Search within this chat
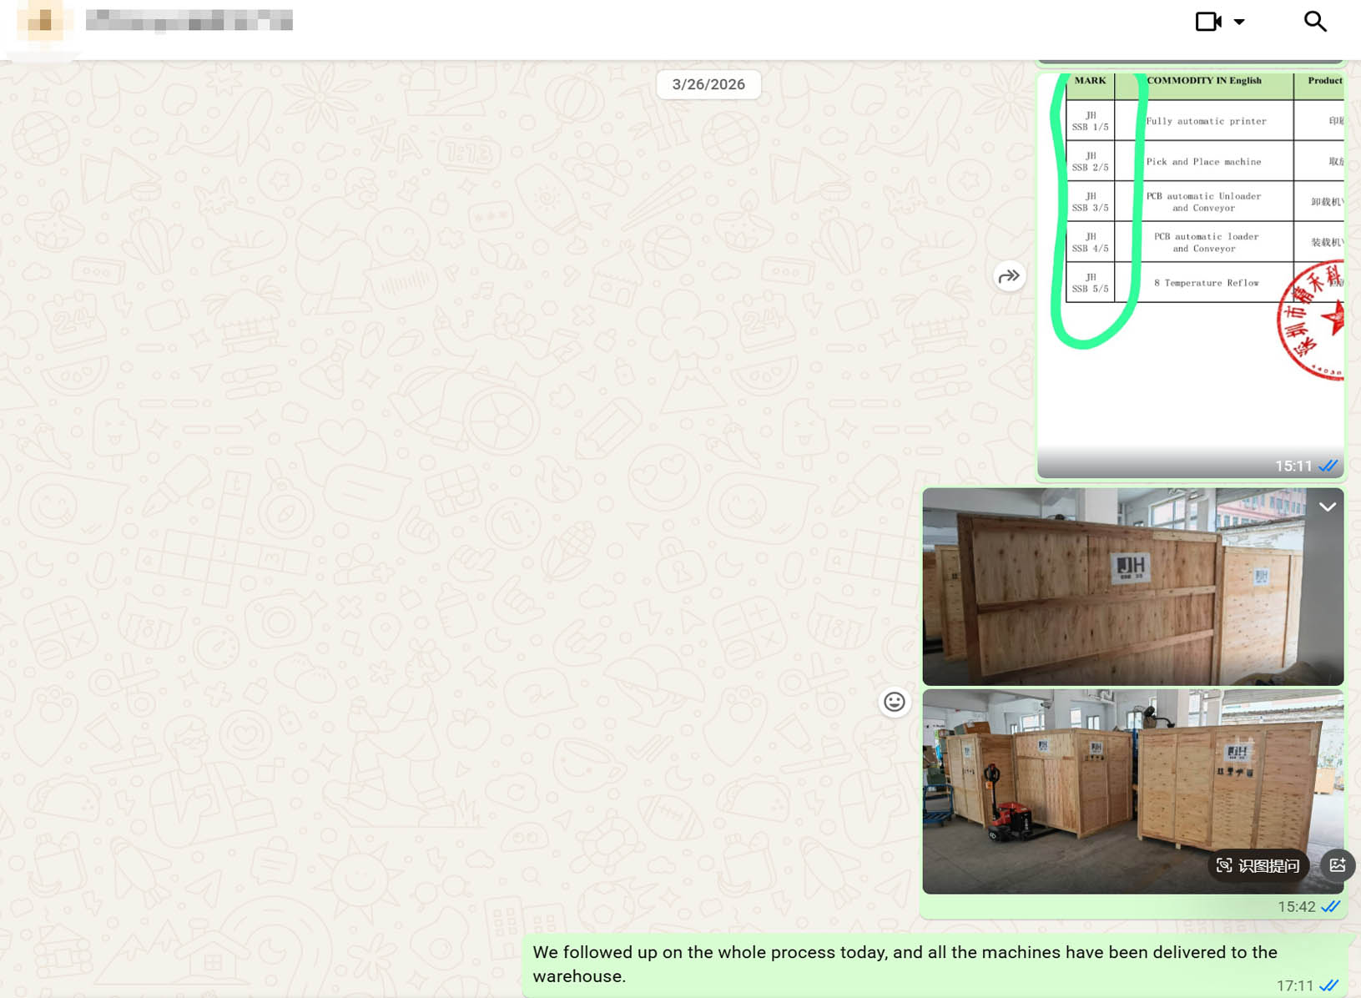The image size is (1361, 998). coord(1315,22)
